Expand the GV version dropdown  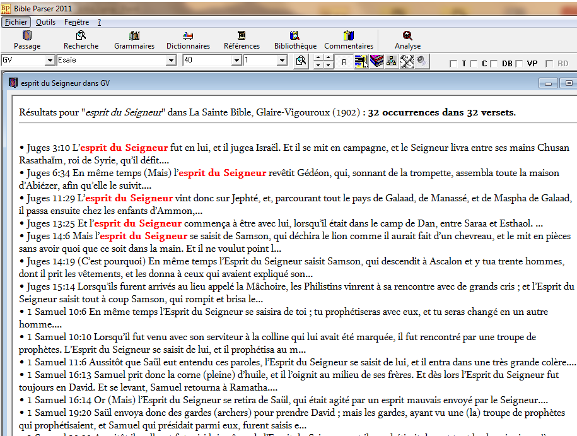click(50, 60)
